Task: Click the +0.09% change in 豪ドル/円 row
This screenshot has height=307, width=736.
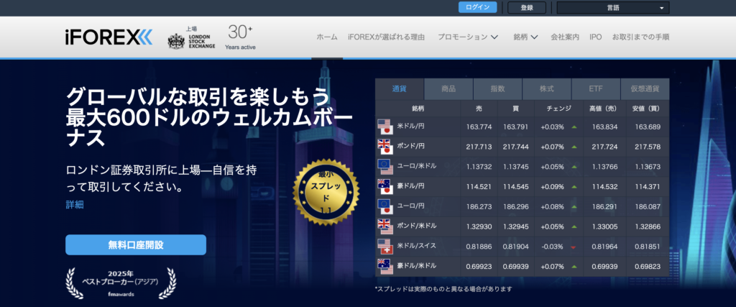Action: [553, 187]
